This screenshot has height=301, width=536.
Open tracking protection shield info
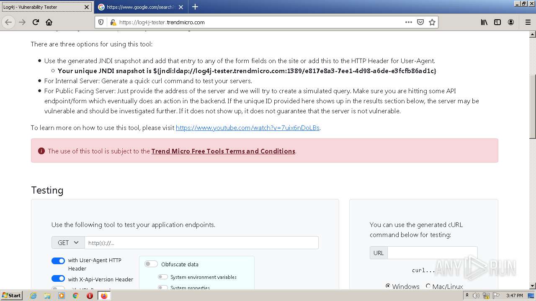click(101, 22)
